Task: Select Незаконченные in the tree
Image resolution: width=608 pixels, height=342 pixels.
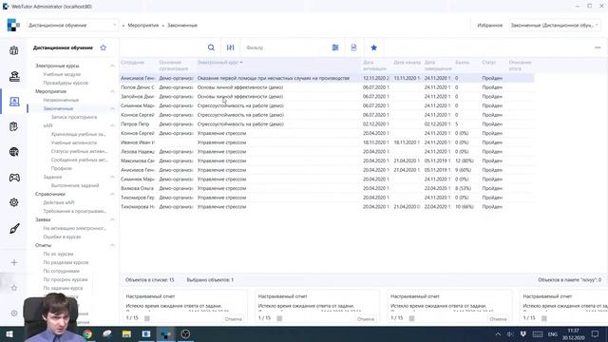Action: 61,100
